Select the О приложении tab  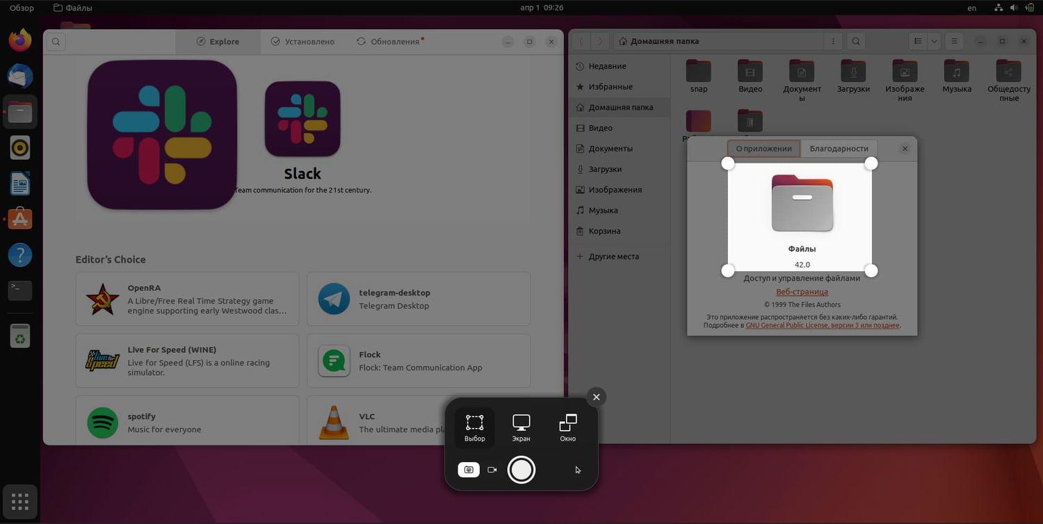pyautogui.click(x=763, y=149)
